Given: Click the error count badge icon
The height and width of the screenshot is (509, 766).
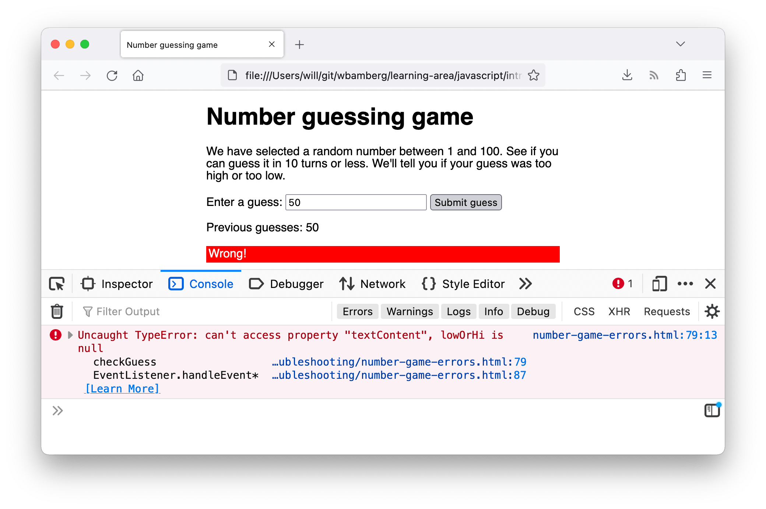Looking at the screenshot, I should pyautogui.click(x=616, y=283).
